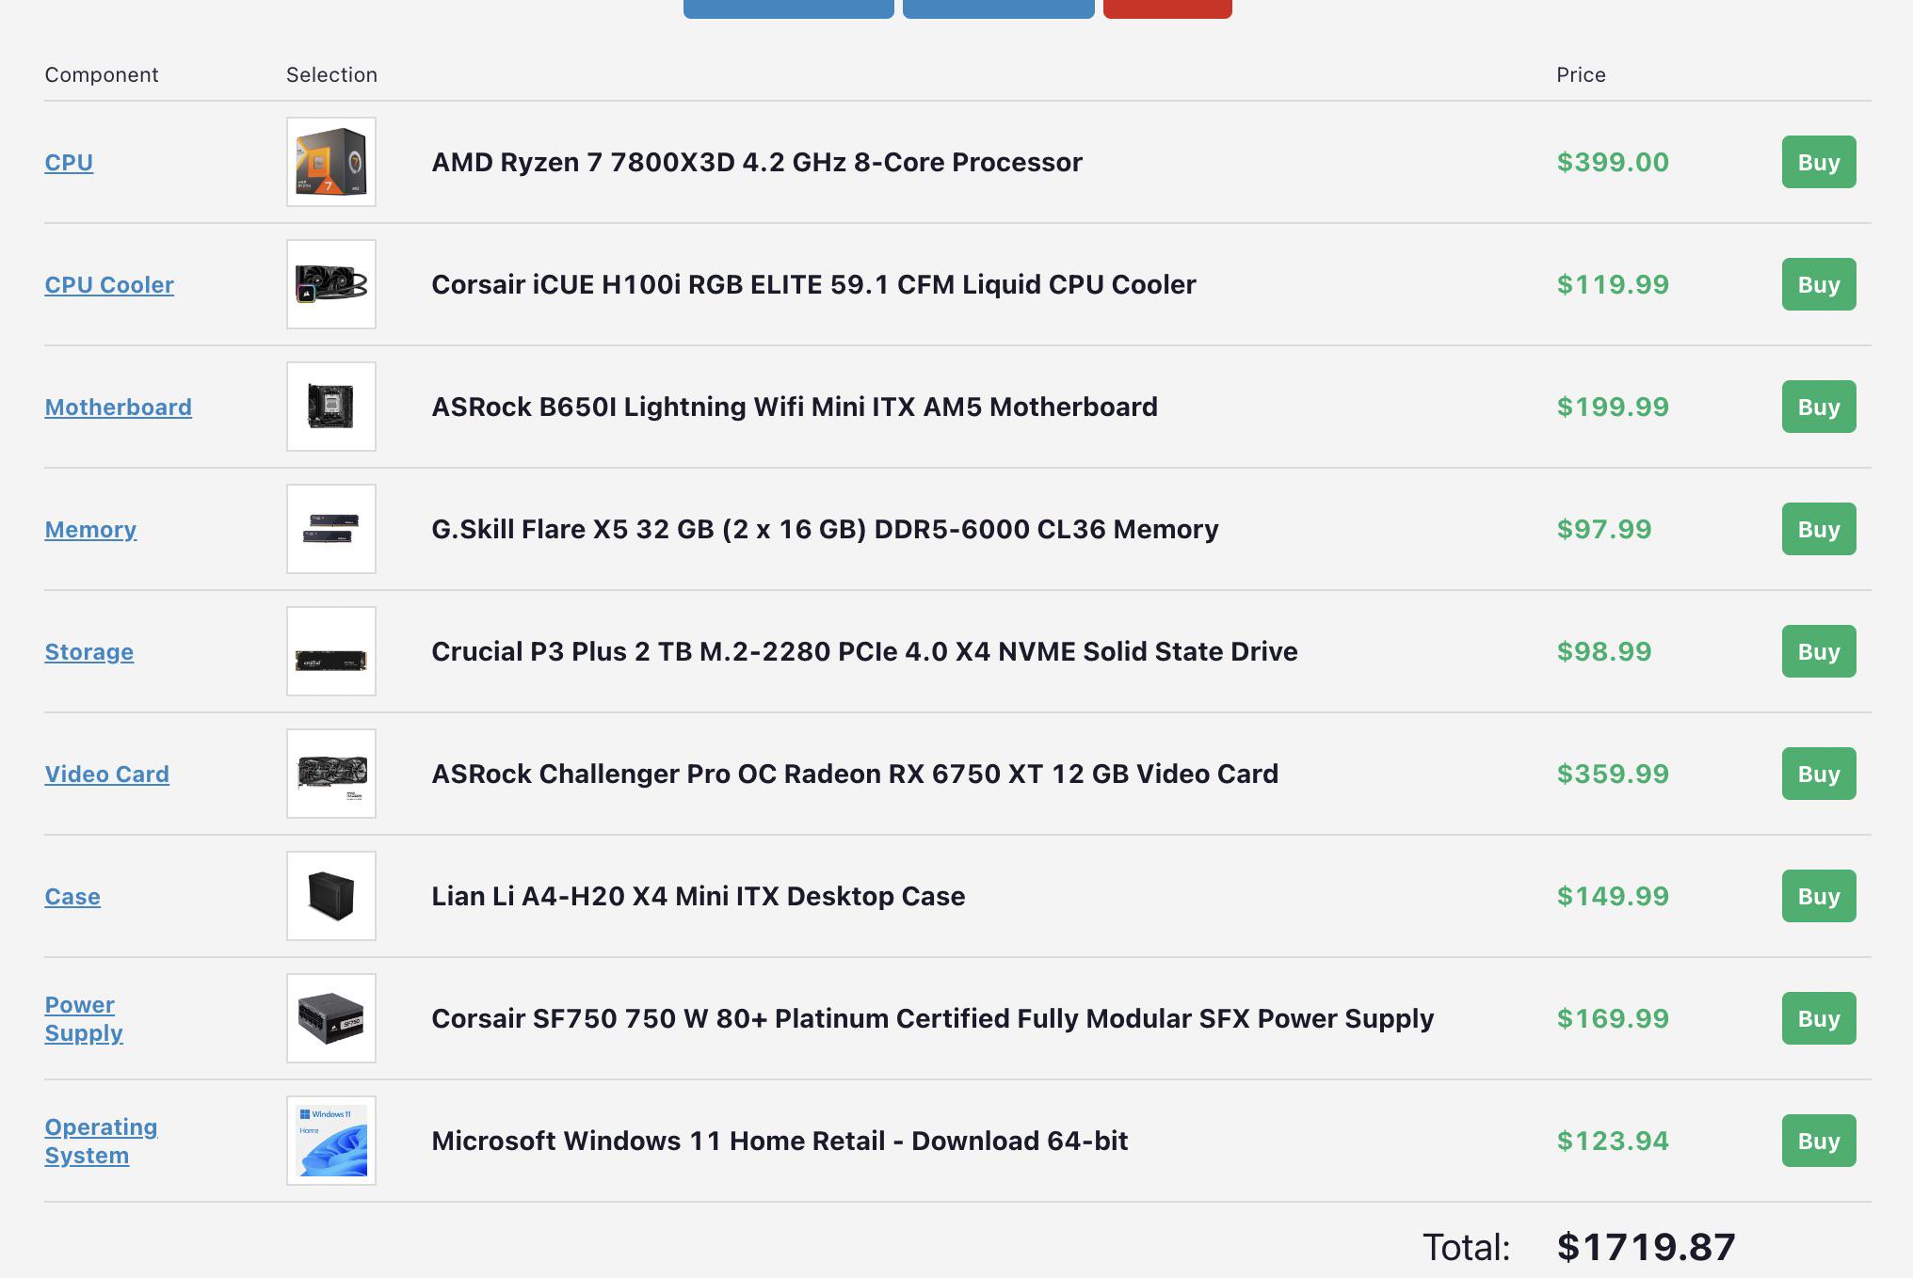The image size is (1913, 1278).
Task: Click the RX 6750 XT video card thumbnail
Action: 331,774
